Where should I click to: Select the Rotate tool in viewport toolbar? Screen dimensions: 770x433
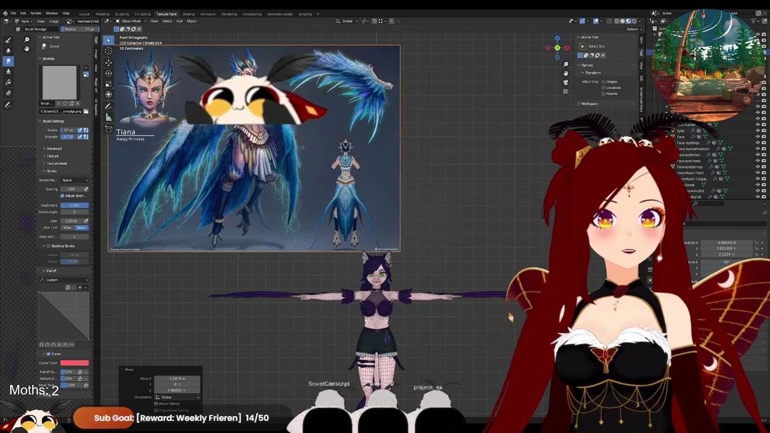(x=108, y=73)
